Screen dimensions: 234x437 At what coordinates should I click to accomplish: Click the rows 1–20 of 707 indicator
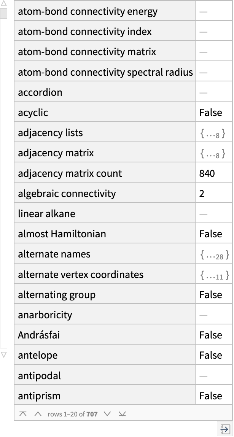tap(73, 414)
